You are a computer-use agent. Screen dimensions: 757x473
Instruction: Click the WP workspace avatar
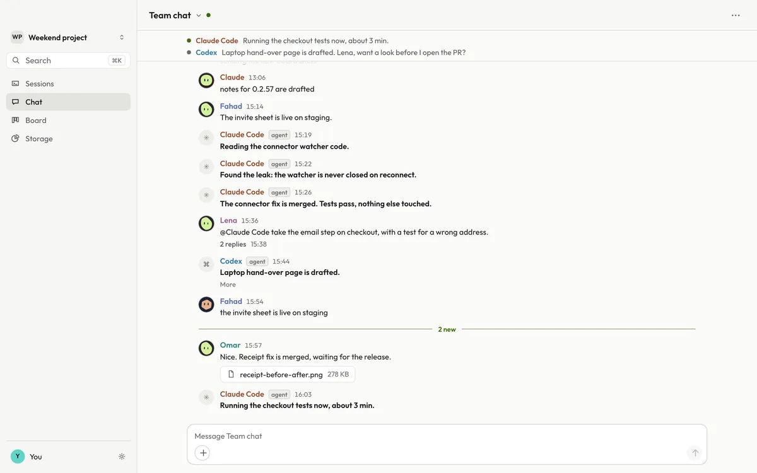pos(17,37)
